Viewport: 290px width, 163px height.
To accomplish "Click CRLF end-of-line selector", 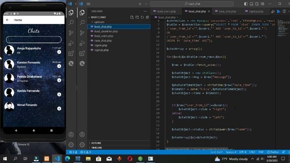I will 252,152.
